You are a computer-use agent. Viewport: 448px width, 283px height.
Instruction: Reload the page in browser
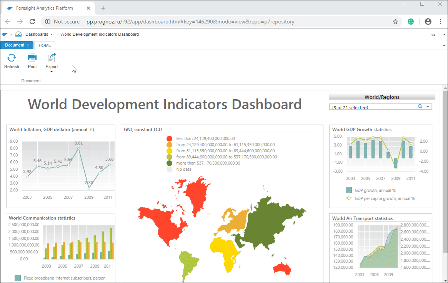[x=32, y=22]
